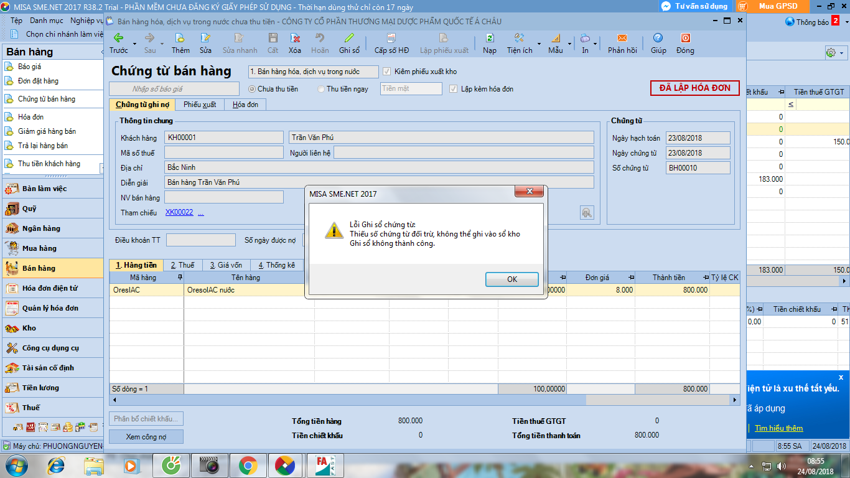Open Công cụ dụng cụ module
The image size is (850, 478).
[x=54, y=348]
